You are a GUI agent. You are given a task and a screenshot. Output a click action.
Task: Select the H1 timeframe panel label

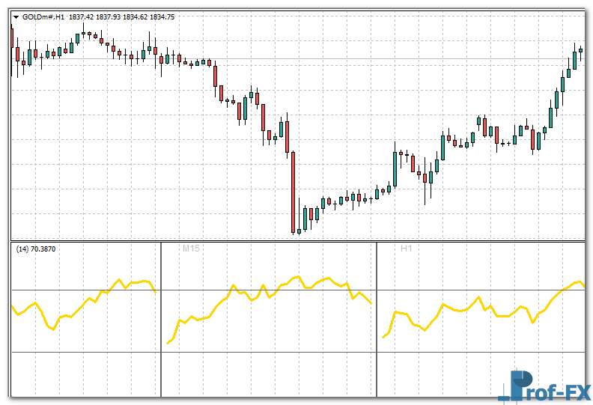(407, 248)
